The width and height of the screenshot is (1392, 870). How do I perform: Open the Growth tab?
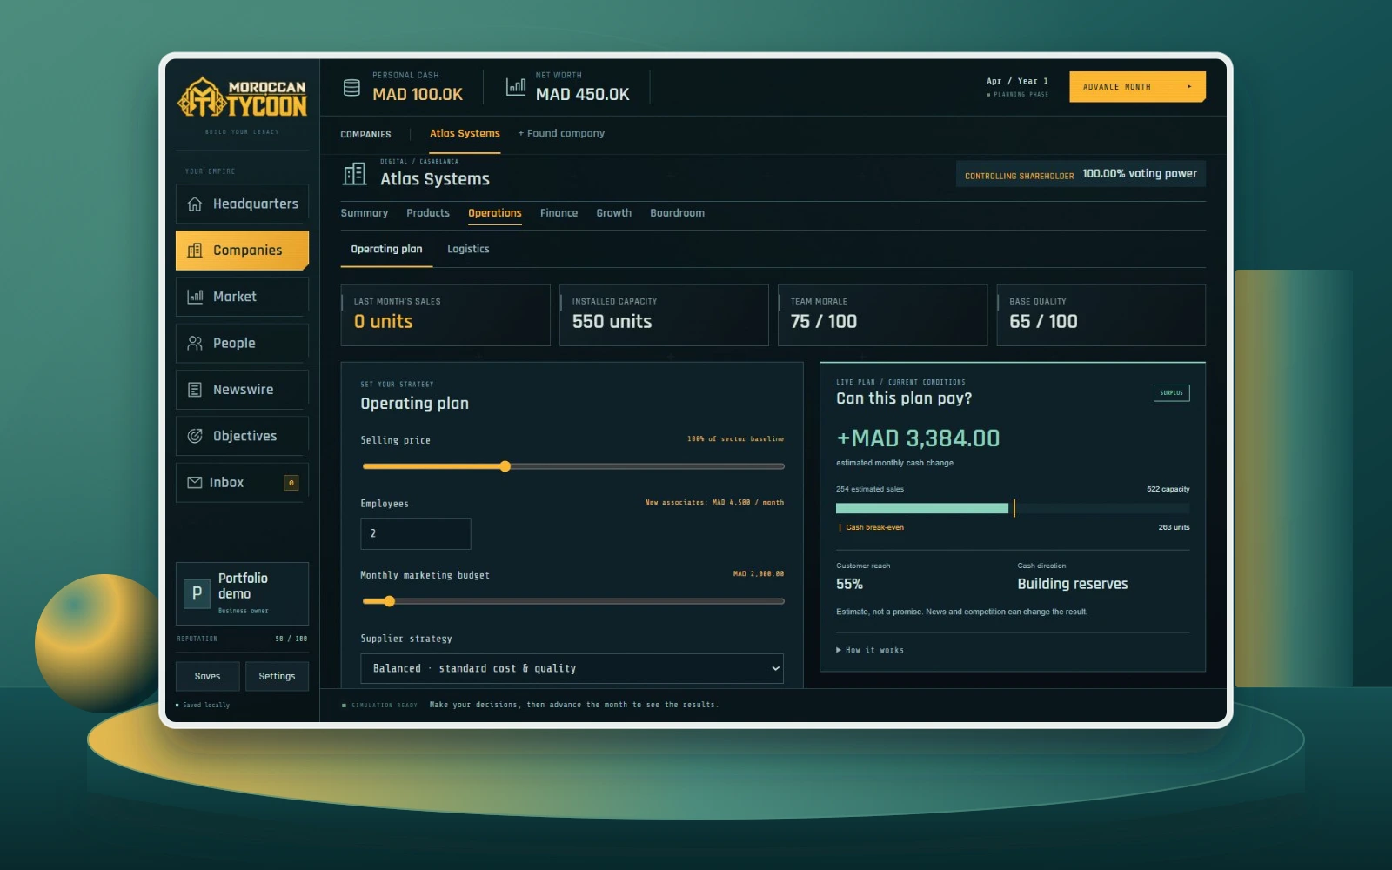point(613,213)
